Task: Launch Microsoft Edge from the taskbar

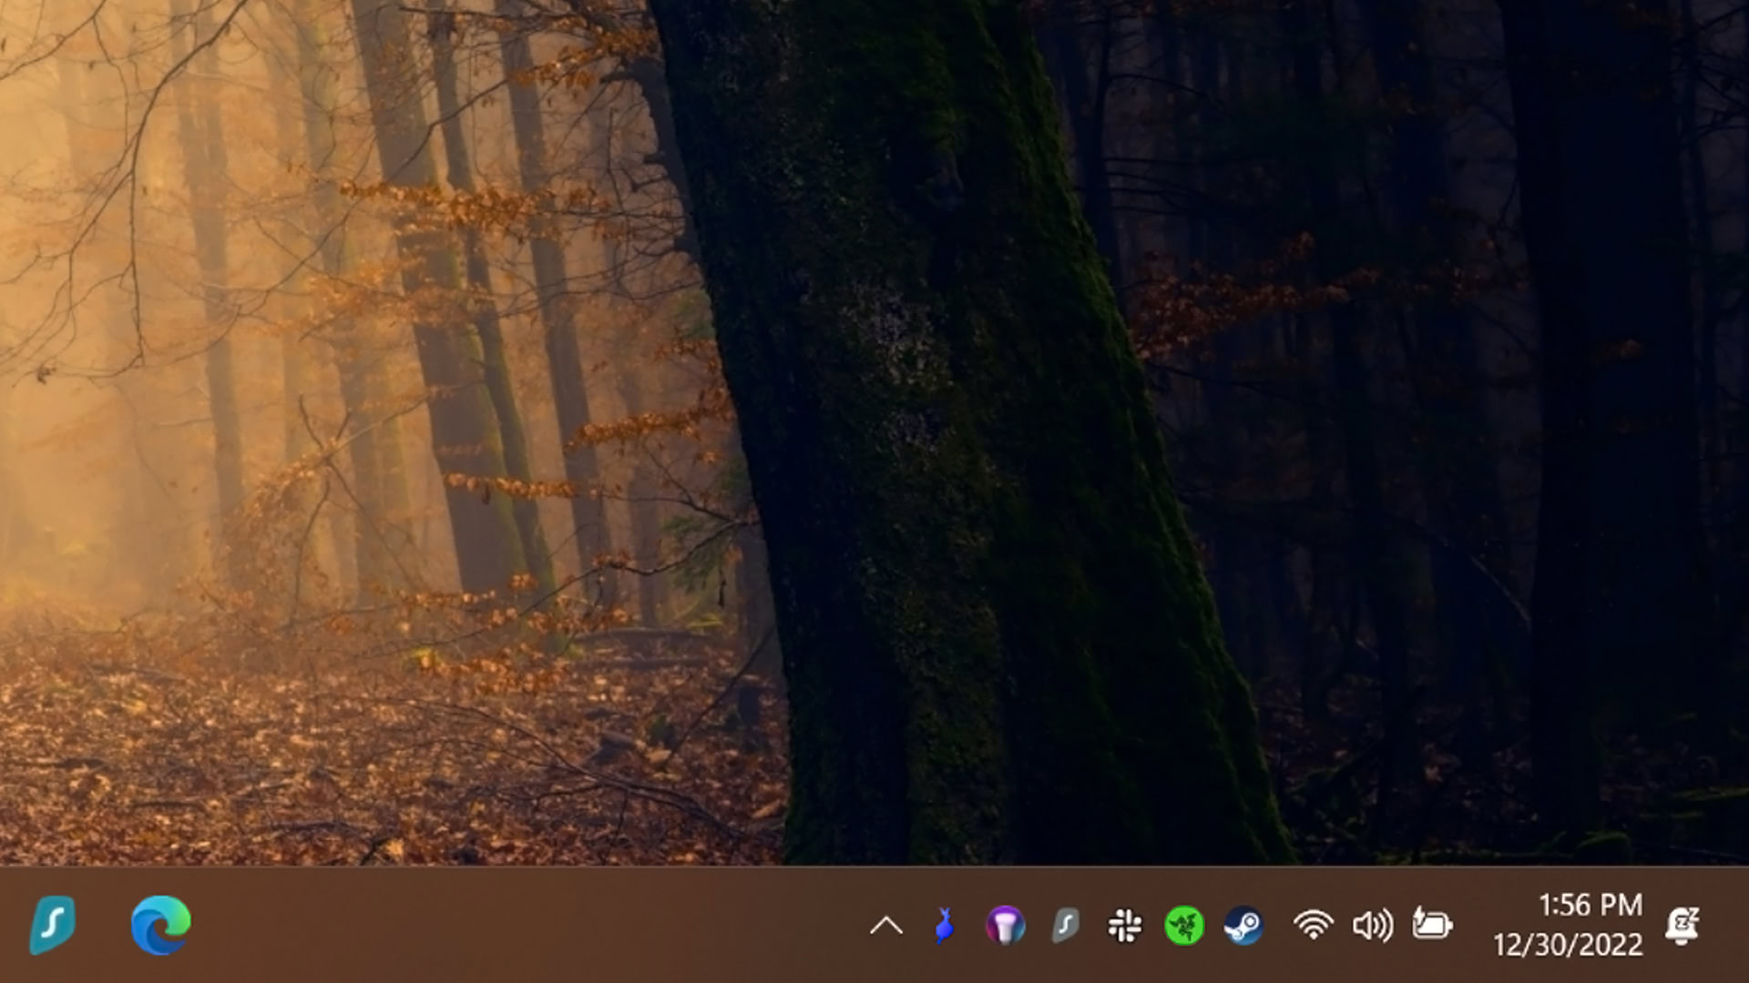Action: (160, 926)
